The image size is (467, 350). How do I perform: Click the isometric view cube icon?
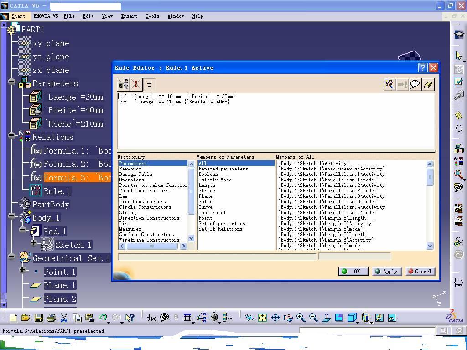[x=352, y=318]
